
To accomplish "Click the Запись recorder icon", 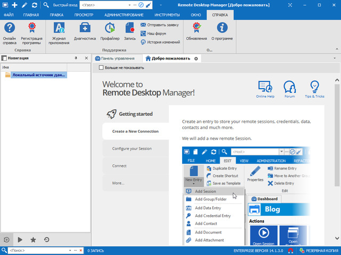I will (x=130, y=31).
